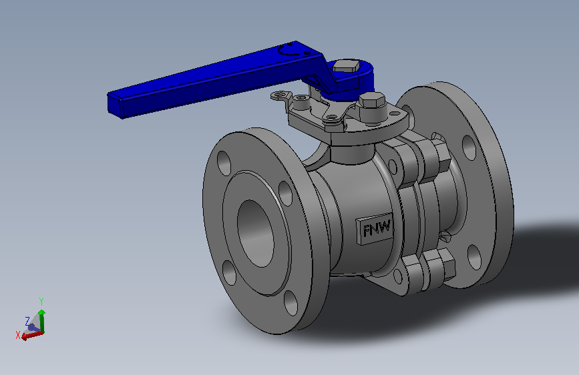Click the bottommost bolt hole on the front flange
This screenshot has height=375, width=579.
pyautogui.click(x=291, y=303)
